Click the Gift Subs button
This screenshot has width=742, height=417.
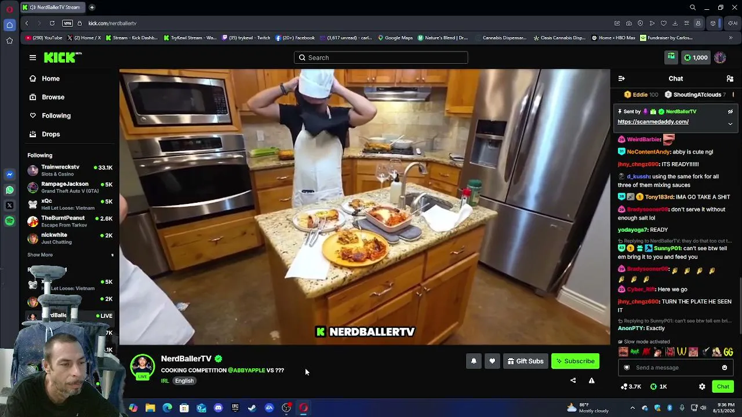pyautogui.click(x=525, y=361)
